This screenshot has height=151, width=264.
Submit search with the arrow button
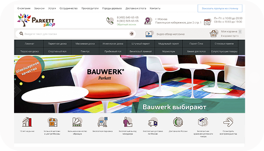coord(132,34)
